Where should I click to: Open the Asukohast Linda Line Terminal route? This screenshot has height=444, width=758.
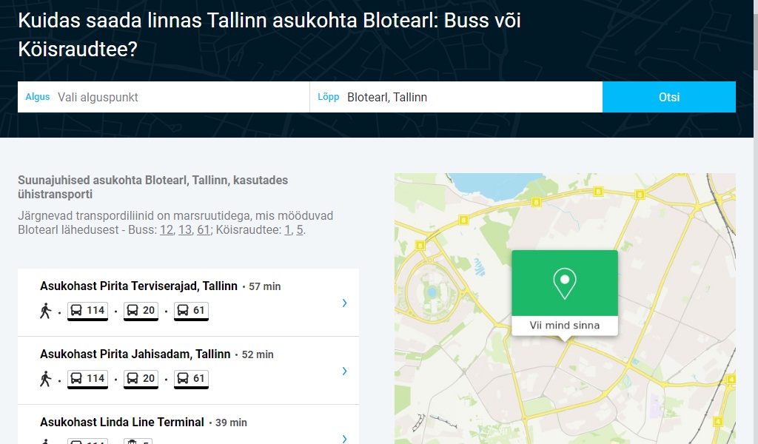(122, 423)
